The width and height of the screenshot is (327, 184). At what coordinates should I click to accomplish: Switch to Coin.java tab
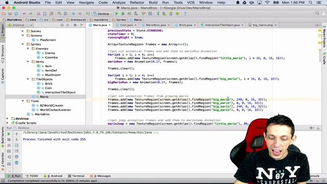pyautogui.click(x=126, y=25)
